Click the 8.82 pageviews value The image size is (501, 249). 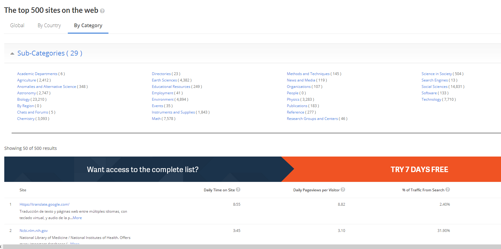tap(342, 204)
